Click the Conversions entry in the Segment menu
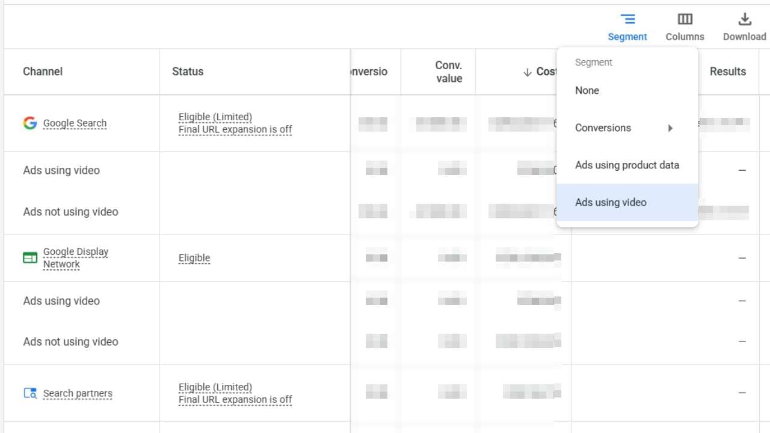 point(603,127)
